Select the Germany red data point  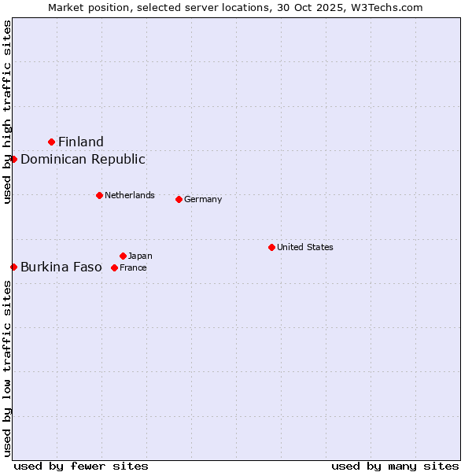click(179, 199)
